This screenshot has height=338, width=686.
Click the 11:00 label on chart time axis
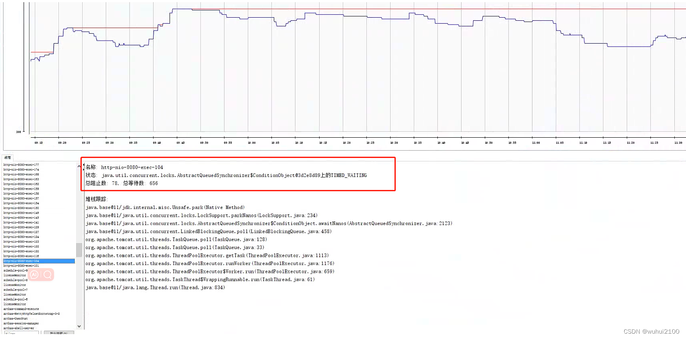[x=536, y=143]
